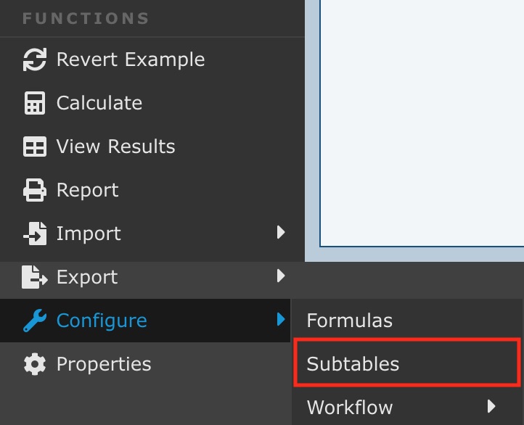Click the blue arrow beside Configure
This screenshot has width=524, height=425.
(x=281, y=320)
